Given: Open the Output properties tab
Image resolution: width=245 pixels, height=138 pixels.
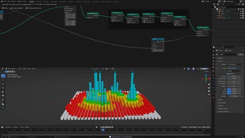Looking at the screenshot, I should (214, 58).
